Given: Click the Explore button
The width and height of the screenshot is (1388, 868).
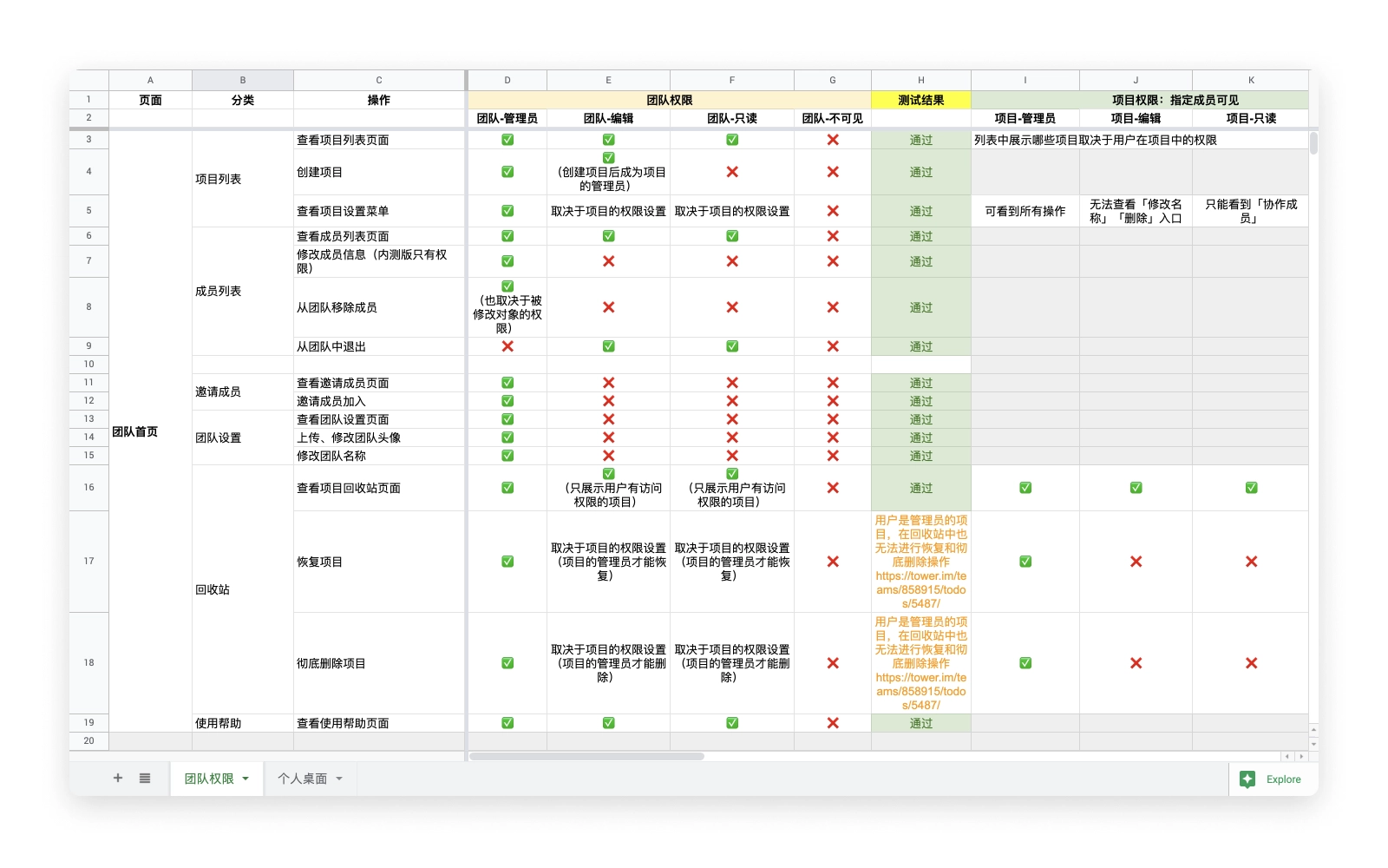Looking at the screenshot, I should [x=1282, y=779].
